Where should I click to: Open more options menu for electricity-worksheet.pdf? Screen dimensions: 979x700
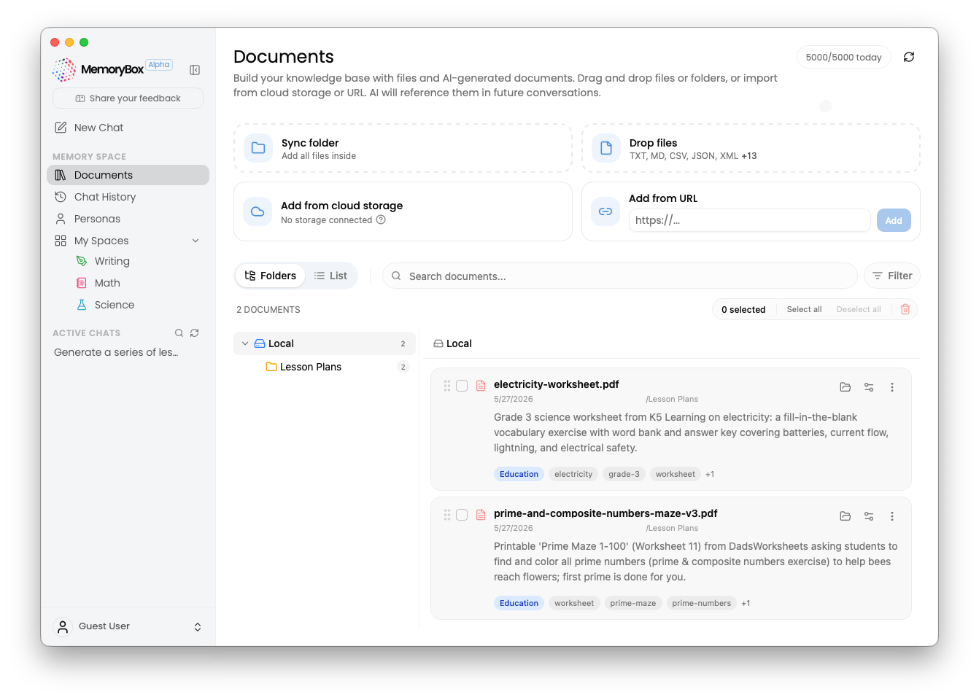(892, 387)
